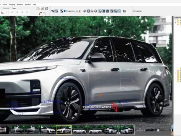The height and width of the screenshot is (136, 181).
Task: Open the Mapping menu
Action: pos(12,5)
